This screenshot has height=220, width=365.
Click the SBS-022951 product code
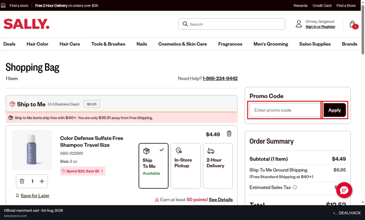[71, 153]
